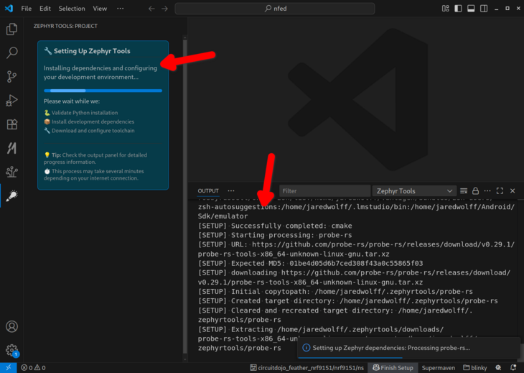524x373 pixels.
Task: Click the VS Code logo in title bar
Action: pos(9,9)
